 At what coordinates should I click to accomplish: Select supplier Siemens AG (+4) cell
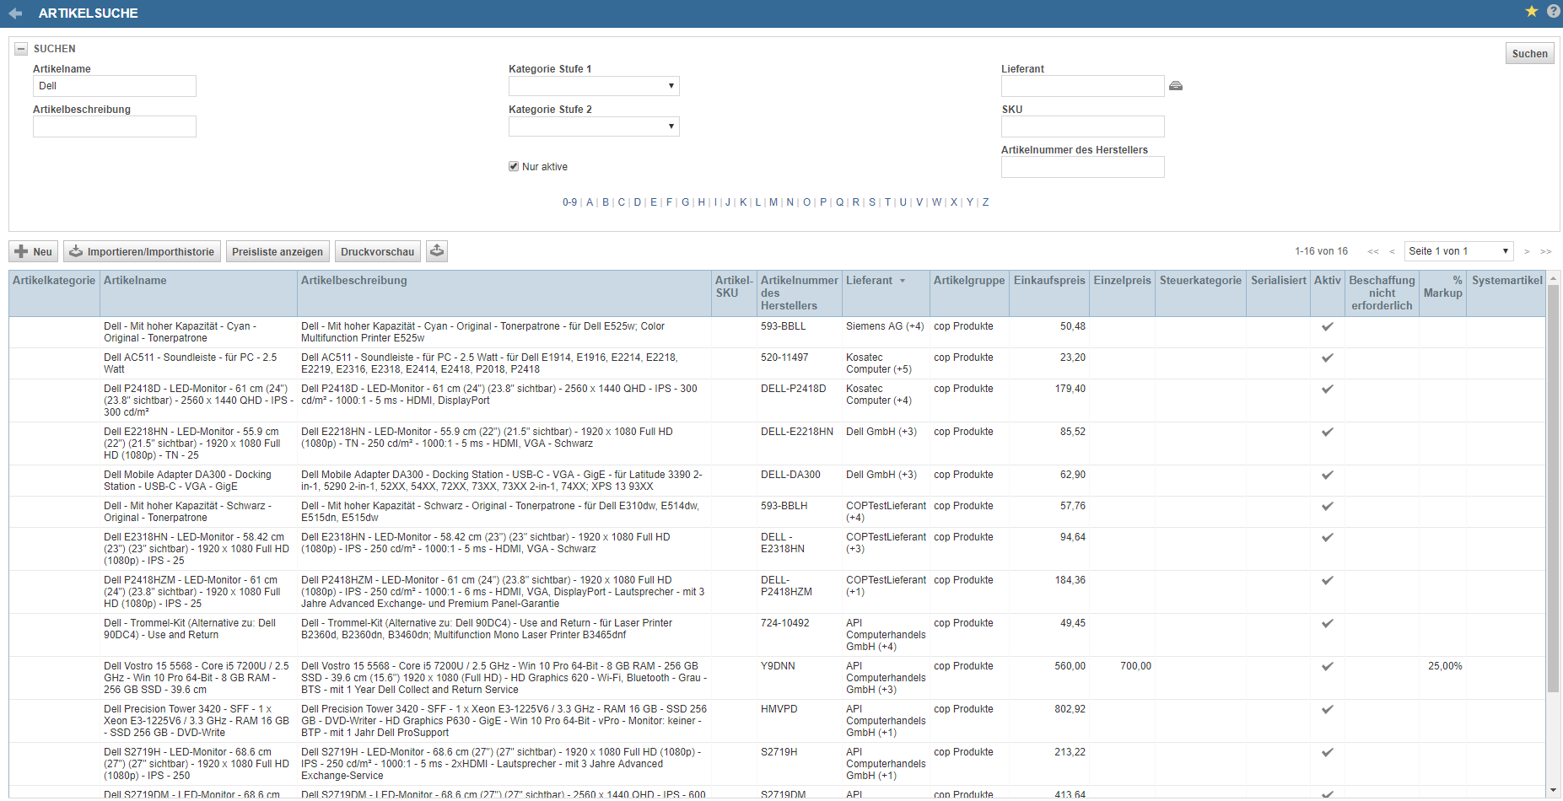click(x=885, y=326)
